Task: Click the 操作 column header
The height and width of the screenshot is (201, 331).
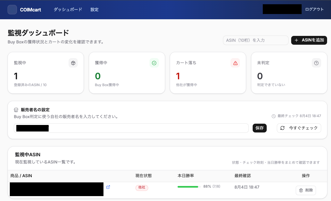Action: click(306, 176)
